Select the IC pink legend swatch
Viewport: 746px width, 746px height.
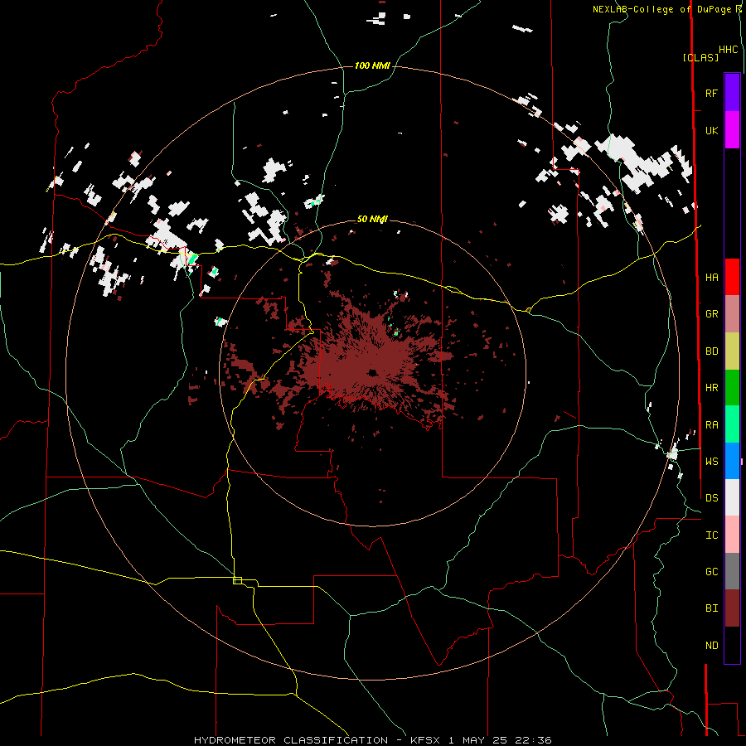pyautogui.click(x=732, y=535)
